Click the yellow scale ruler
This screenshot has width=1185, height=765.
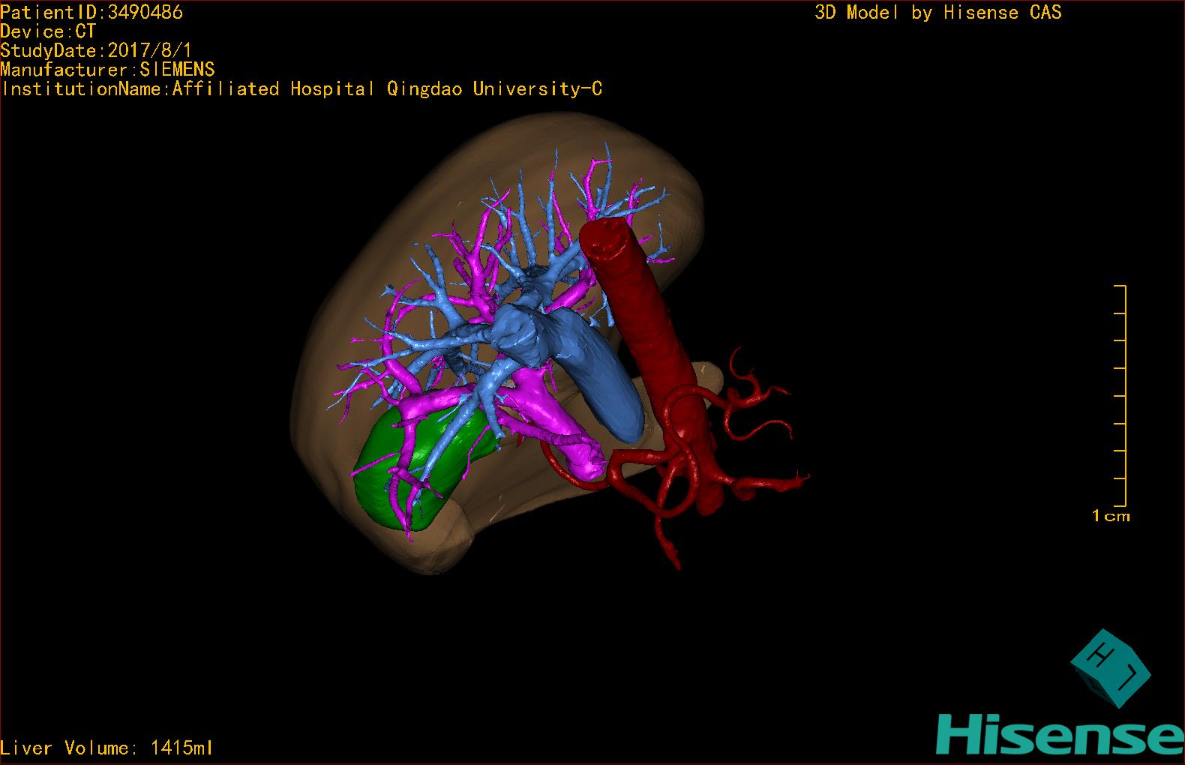1121,395
